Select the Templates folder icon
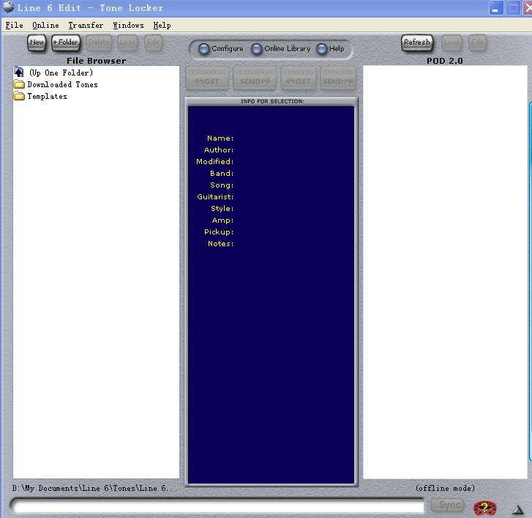 pos(19,96)
